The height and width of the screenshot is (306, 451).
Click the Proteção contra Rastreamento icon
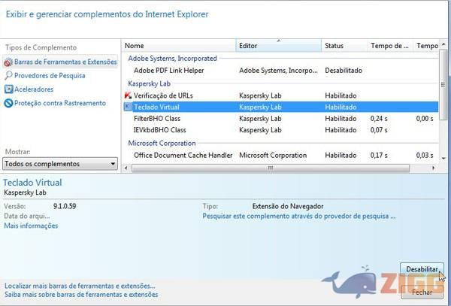(x=8, y=103)
